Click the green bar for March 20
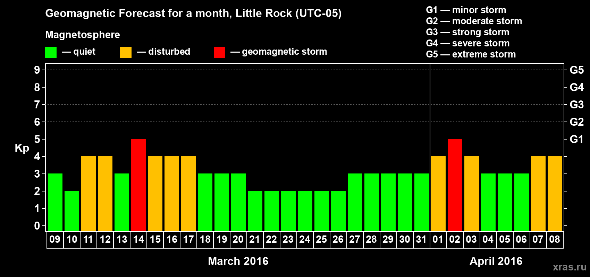Image resolution: width=590 pixels, height=277 pixels. pos(238,203)
